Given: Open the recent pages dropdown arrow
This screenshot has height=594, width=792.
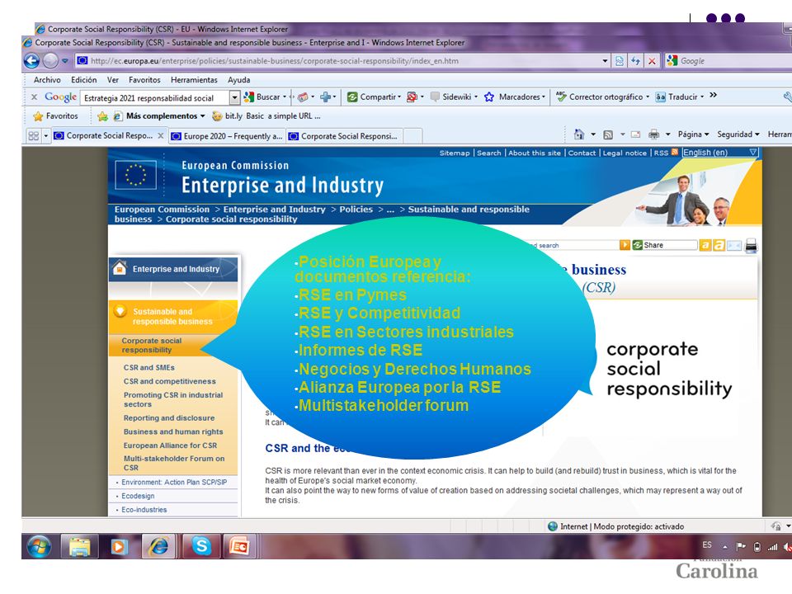Looking at the screenshot, I should pos(65,61).
